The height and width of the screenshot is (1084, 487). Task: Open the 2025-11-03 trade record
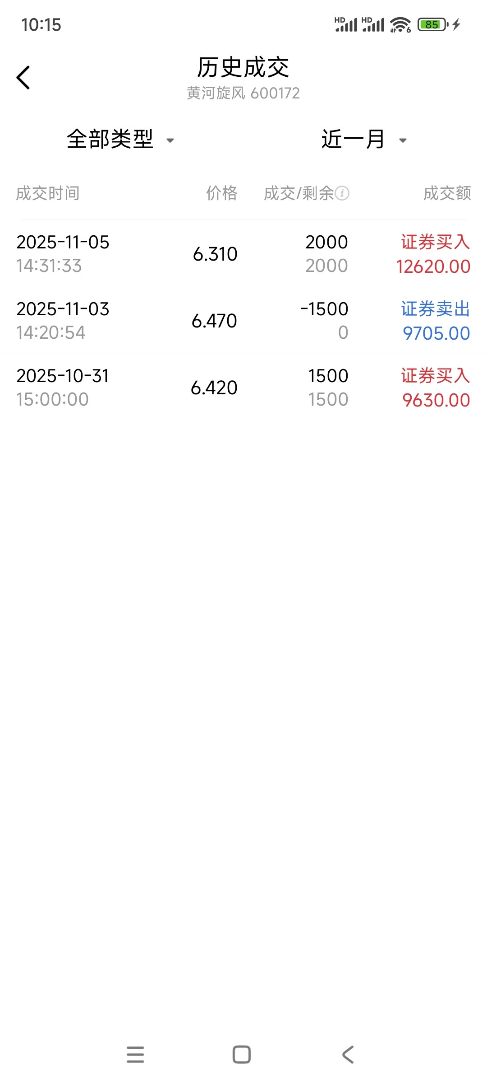coord(243,321)
